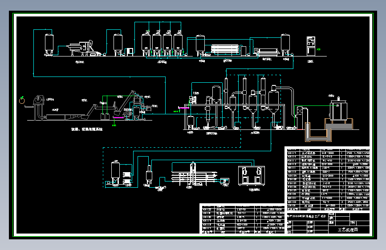Click the orange apple symbol at the process start

pos(22,100)
